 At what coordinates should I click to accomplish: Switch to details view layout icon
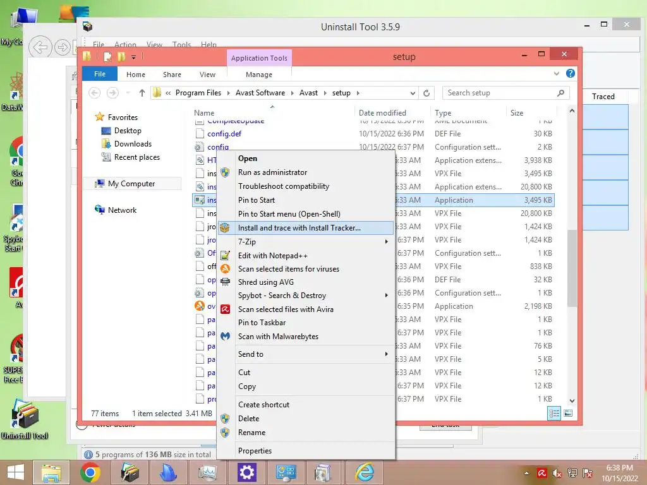(554, 413)
